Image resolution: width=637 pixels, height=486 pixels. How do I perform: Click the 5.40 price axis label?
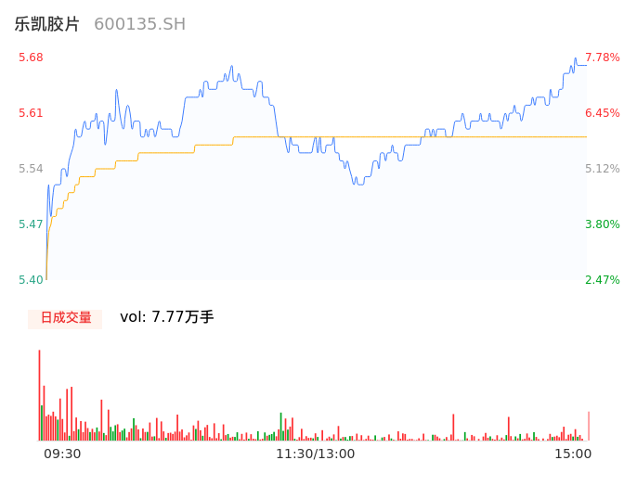pyautogui.click(x=31, y=280)
